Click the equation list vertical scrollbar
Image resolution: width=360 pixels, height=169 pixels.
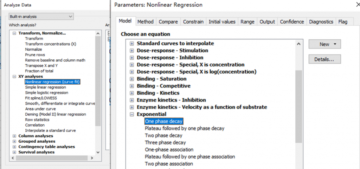click(x=298, y=105)
